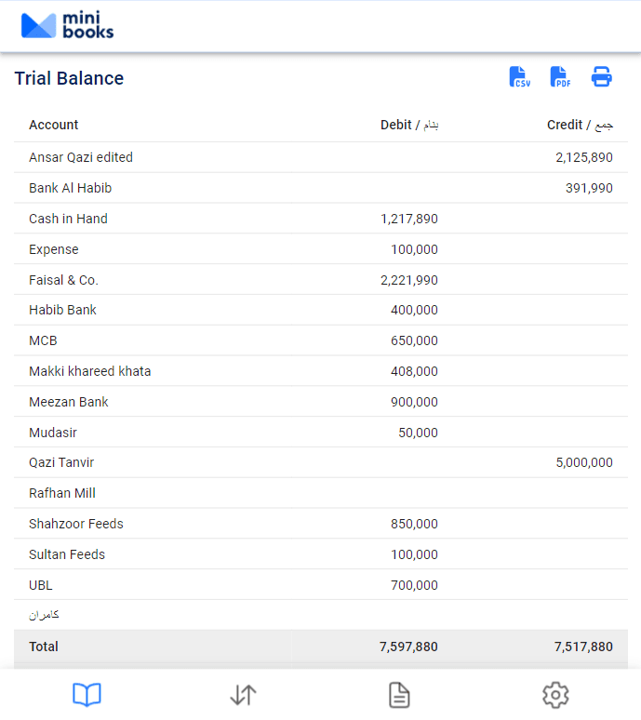The image size is (641, 720).
Task: Export trial balance as CSV
Action: (x=519, y=78)
